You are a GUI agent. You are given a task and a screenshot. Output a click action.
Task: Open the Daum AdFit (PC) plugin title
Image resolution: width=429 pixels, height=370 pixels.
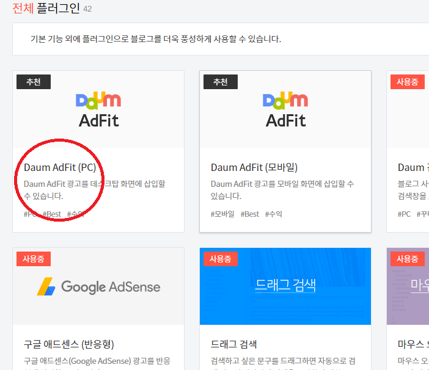[x=60, y=167]
